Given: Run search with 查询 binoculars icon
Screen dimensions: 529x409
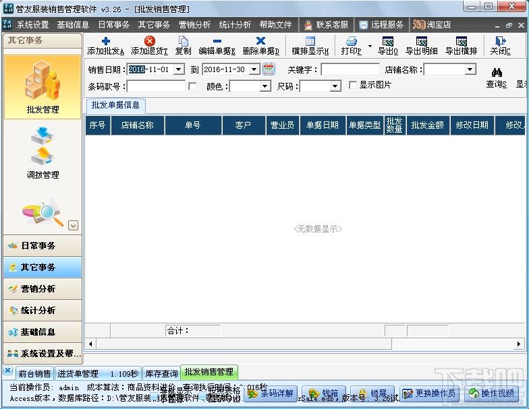Looking at the screenshot, I should click(x=497, y=72).
